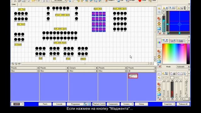Click the intensity value field 75

tap(164, 12)
